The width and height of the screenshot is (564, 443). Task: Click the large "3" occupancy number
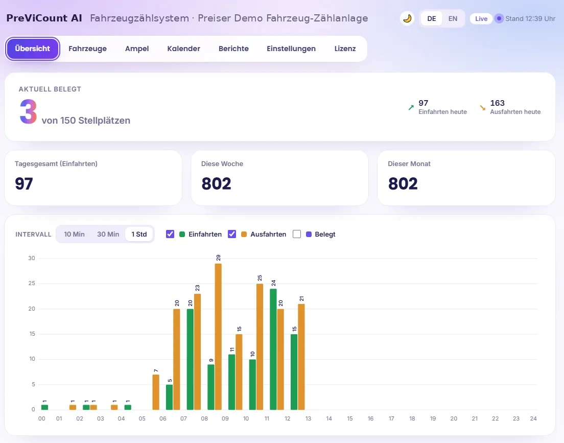click(29, 112)
